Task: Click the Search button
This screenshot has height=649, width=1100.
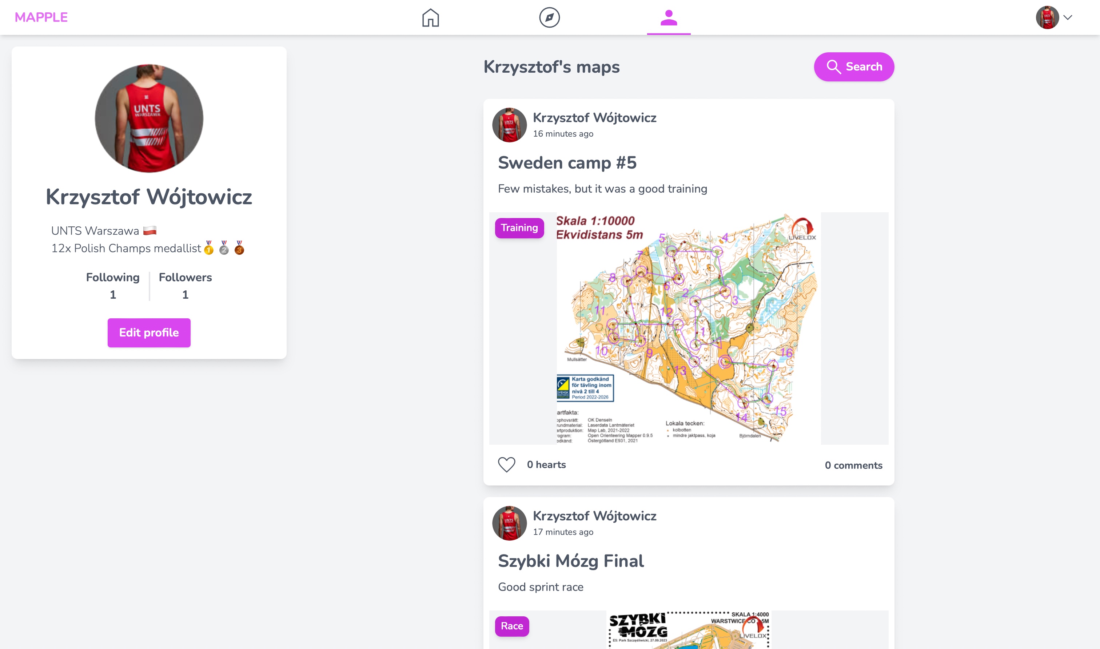Action: (x=854, y=67)
